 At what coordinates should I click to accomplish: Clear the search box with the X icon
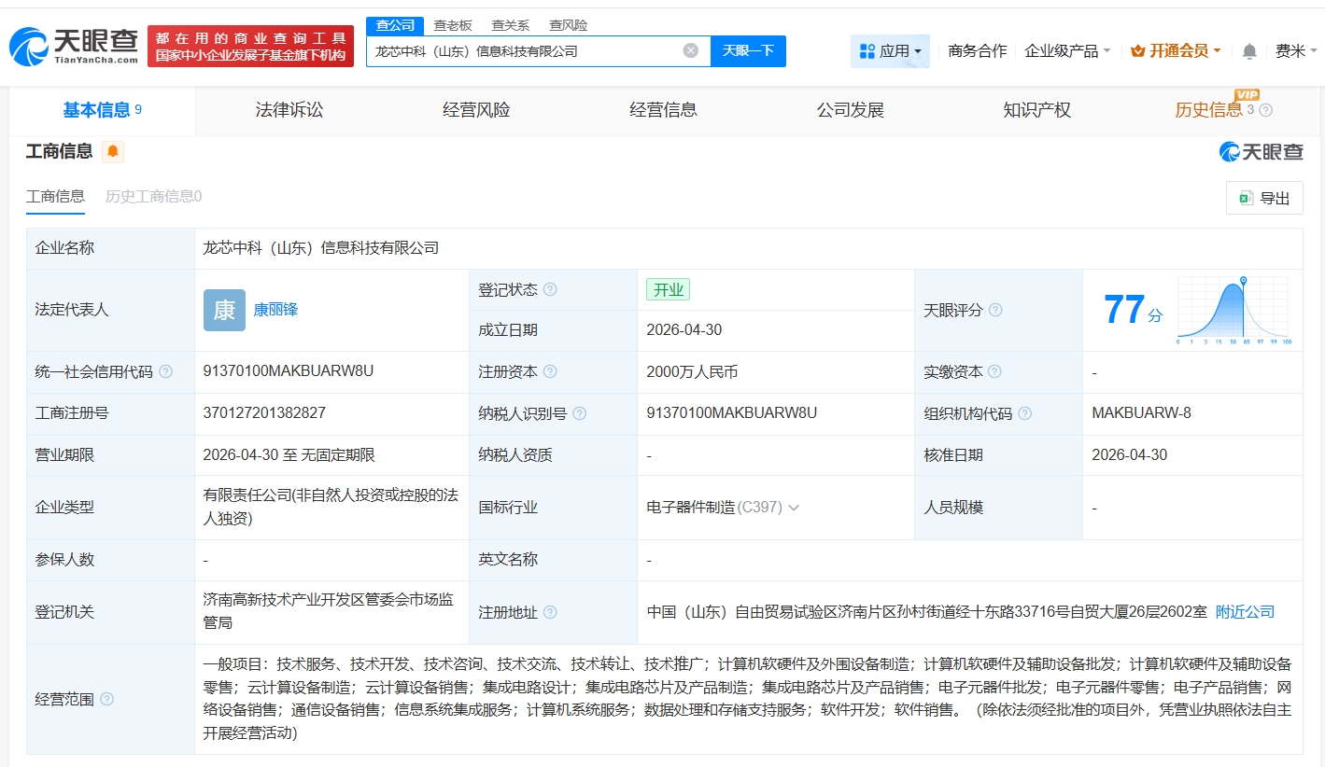[691, 50]
